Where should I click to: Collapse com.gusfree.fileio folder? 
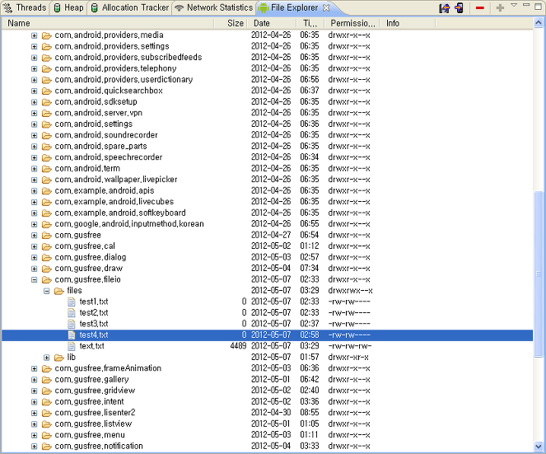pyautogui.click(x=34, y=280)
